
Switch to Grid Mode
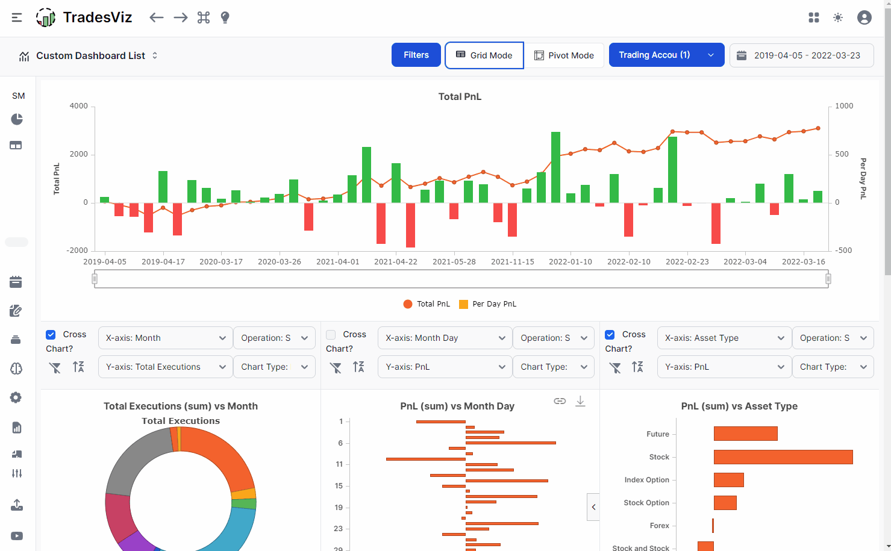[484, 55]
